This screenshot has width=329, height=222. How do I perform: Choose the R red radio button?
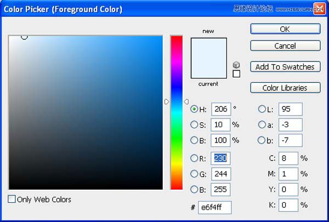pos(194,158)
